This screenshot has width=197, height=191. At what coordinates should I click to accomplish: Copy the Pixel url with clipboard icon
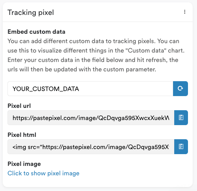(x=181, y=118)
